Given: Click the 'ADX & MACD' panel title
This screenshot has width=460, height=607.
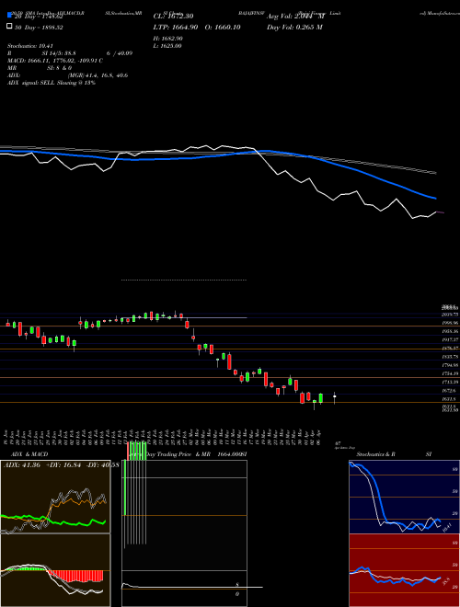Looking at the screenshot, I should click(29, 454).
